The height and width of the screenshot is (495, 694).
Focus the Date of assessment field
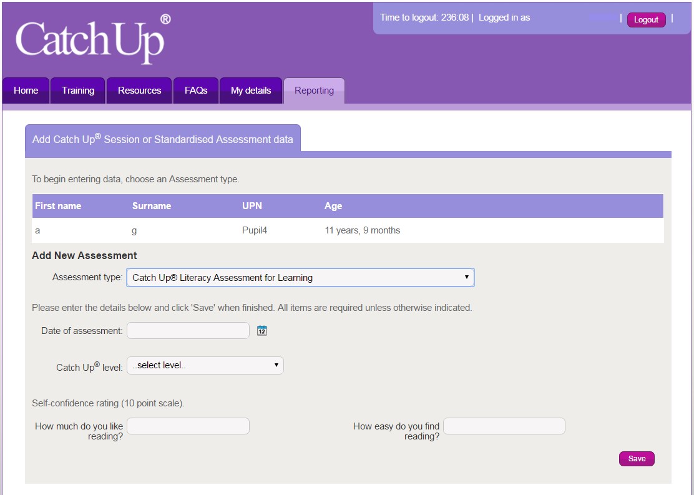click(188, 331)
